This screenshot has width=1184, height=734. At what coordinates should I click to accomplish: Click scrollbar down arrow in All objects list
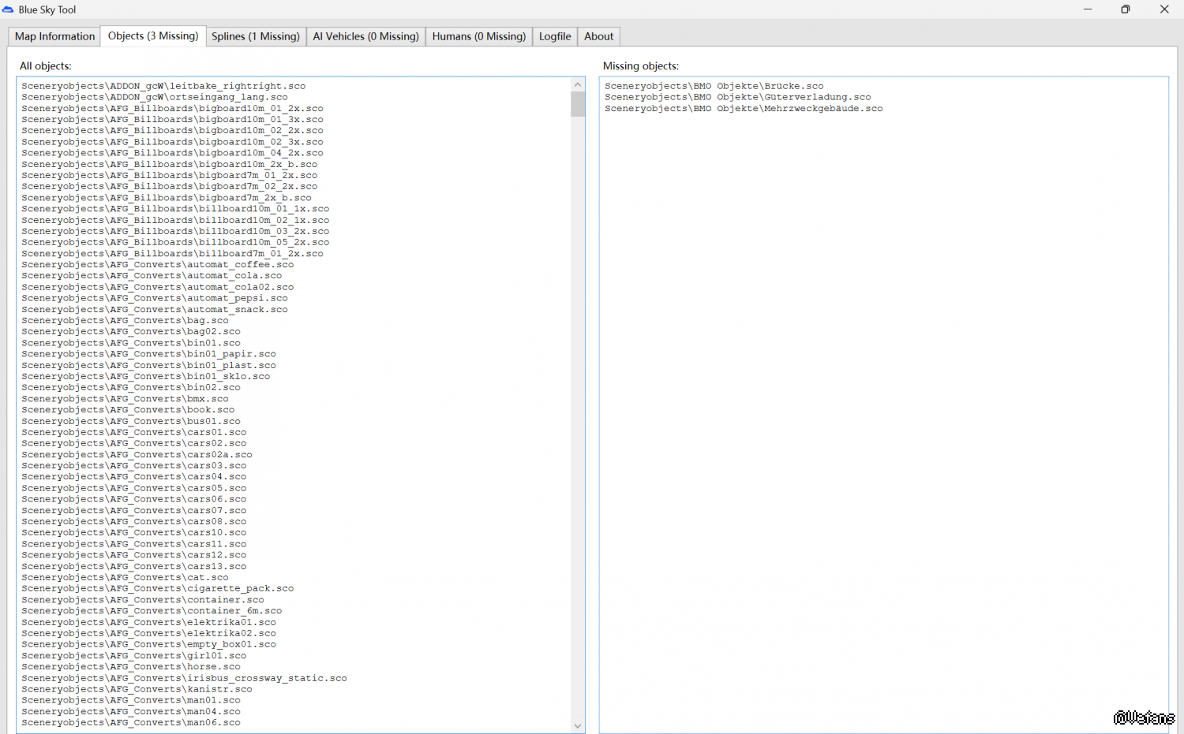578,726
